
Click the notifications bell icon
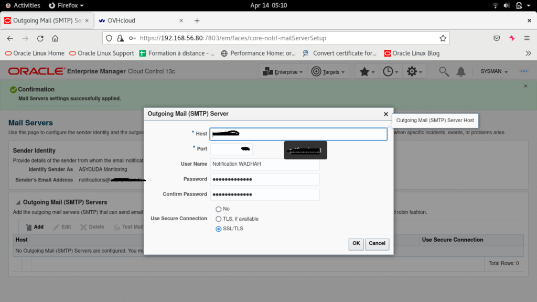(x=461, y=72)
